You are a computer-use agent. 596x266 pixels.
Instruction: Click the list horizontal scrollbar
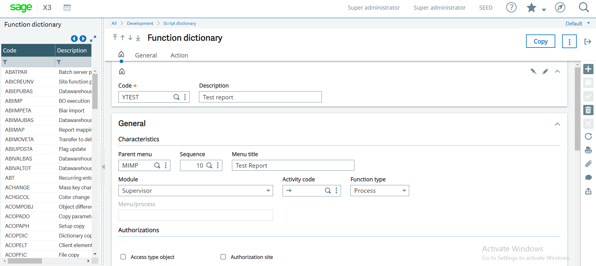[x=25, y=261]
